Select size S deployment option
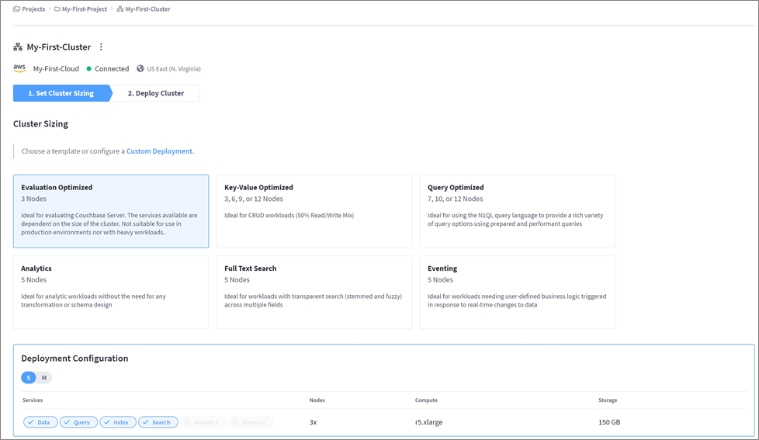The height and width of the screenshot is (440, 759). click(29, 378)
